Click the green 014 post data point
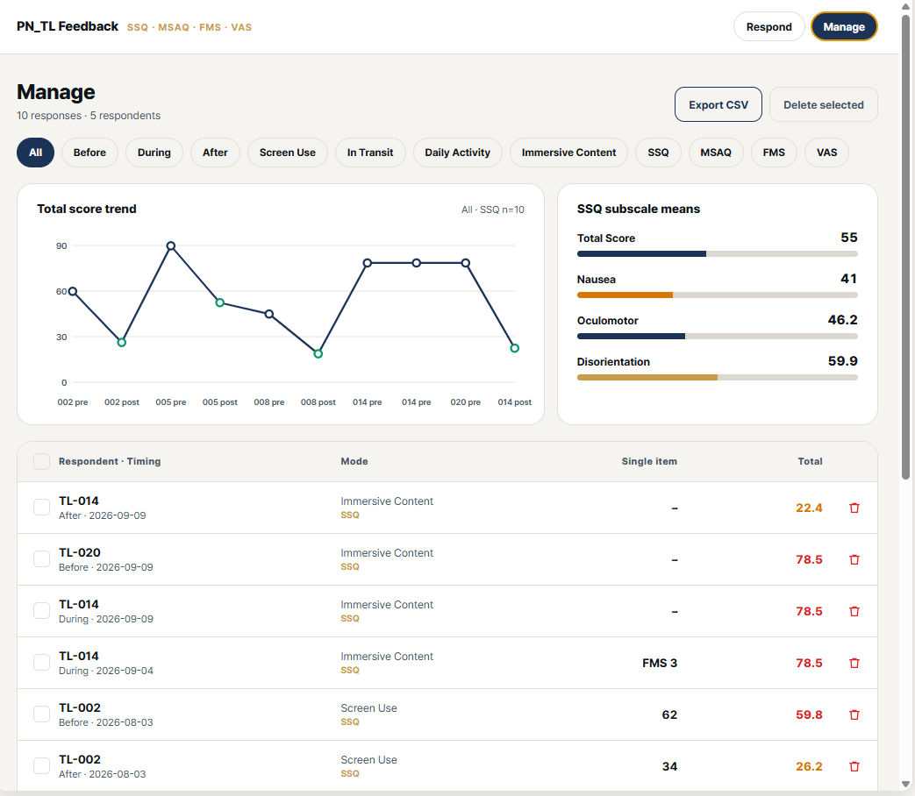The height and width of the screenshot is (796, 915). click(x=515, y=348)
